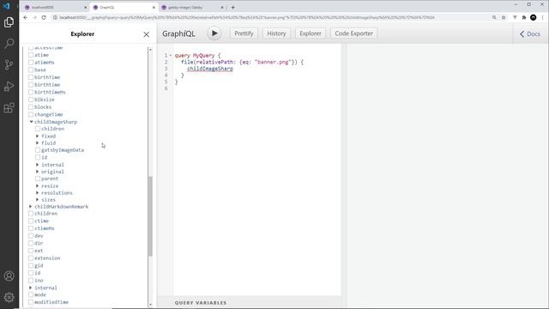Fold the query at line 1 arrow
549x309 pixels.
(x=171, y=55)
